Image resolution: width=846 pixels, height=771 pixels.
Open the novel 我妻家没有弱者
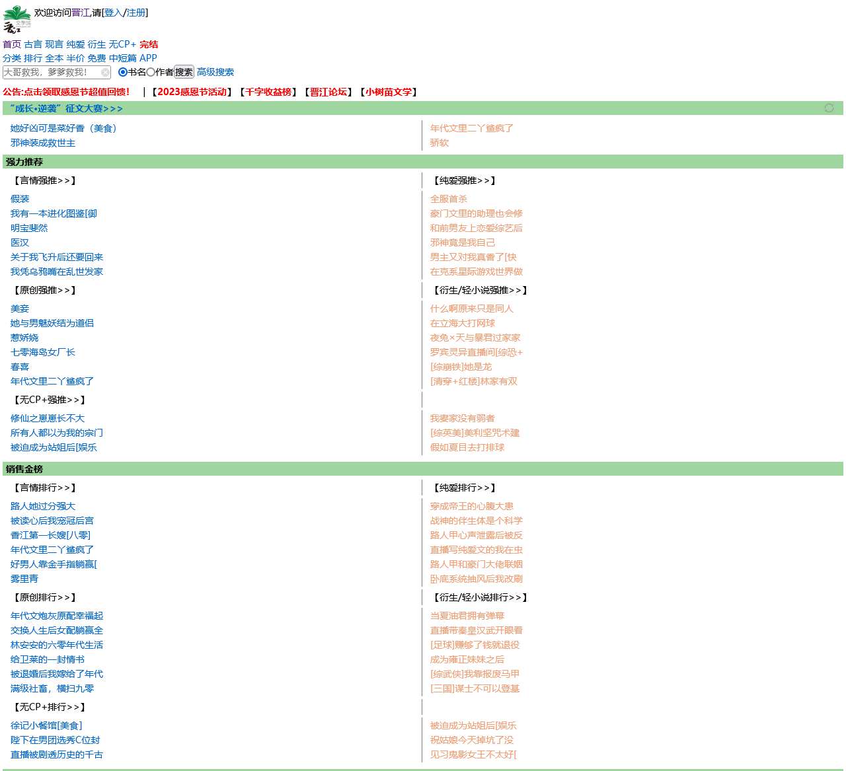(x=463, y=418)
